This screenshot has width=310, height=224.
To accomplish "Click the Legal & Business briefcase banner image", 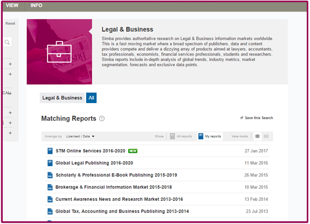I will point(59,52).
